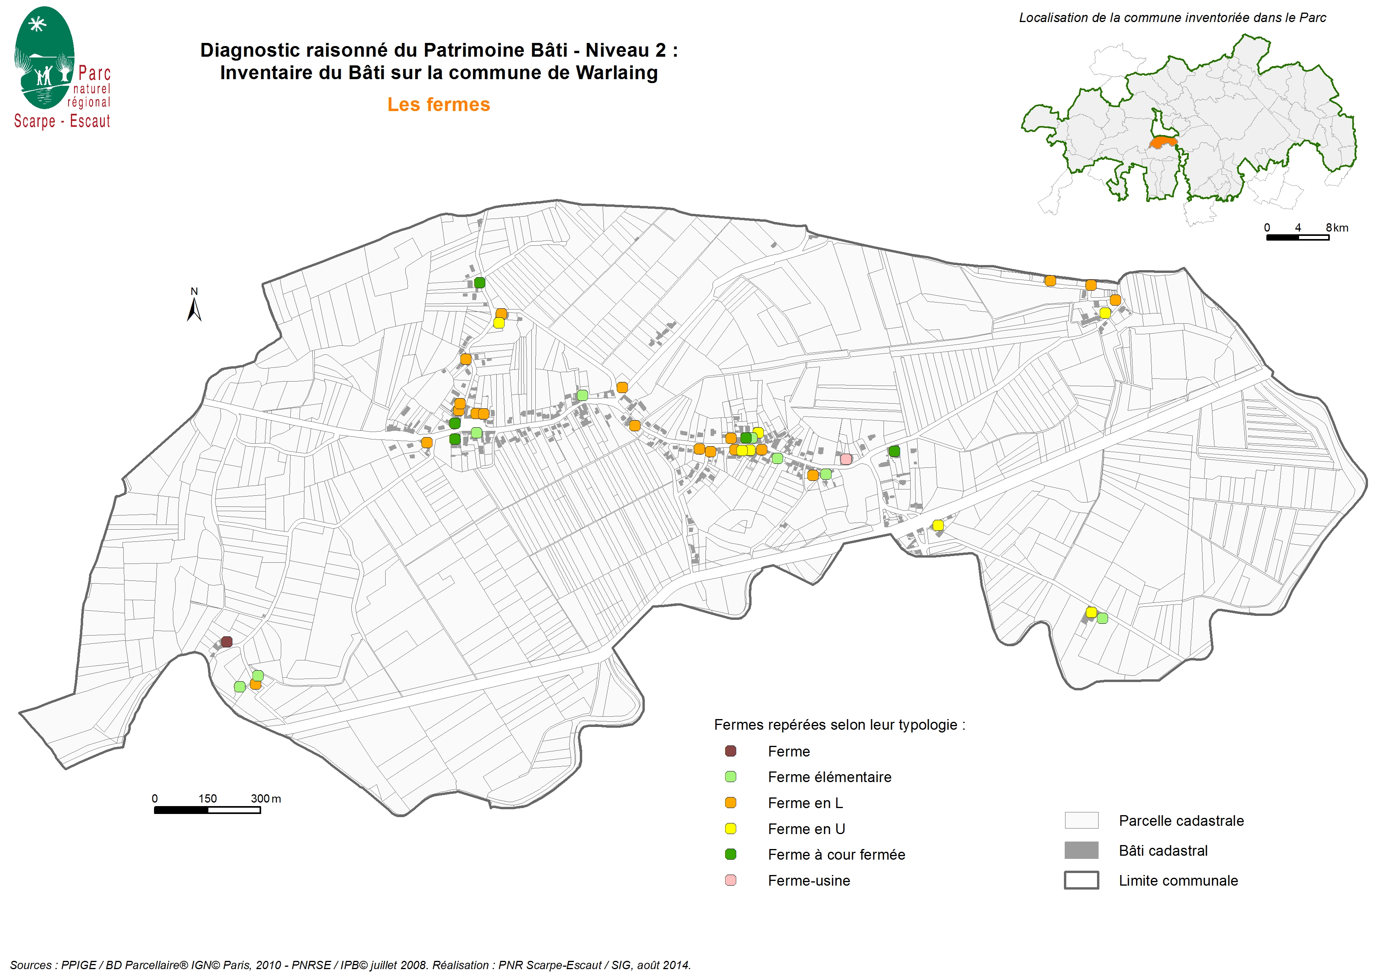Screen dimensions: 1381x977
Task: Click the yellow Ferme en U legend symbol
Action: (731, 829)
